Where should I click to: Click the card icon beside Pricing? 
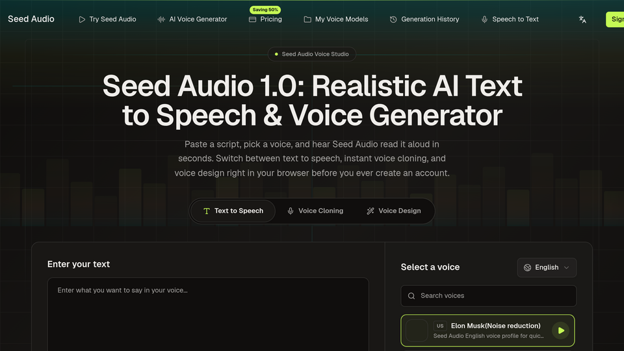pos(252,19)
